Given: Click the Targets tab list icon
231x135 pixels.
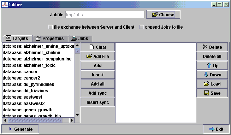Looking at the screenshot, I should (x=8, y=38).
